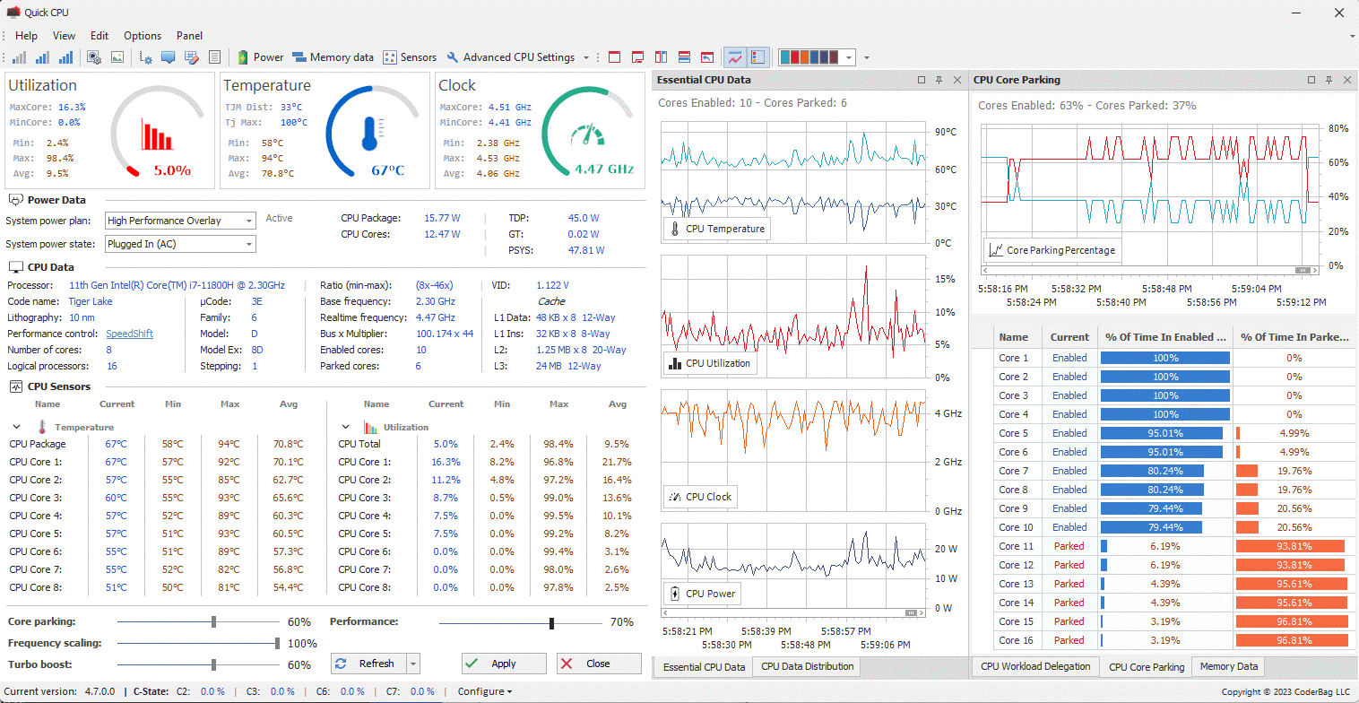The height and width of the screenshot is (703, 1359).
Task: Open Advanced CPU Settings
Action: point(510,57)
